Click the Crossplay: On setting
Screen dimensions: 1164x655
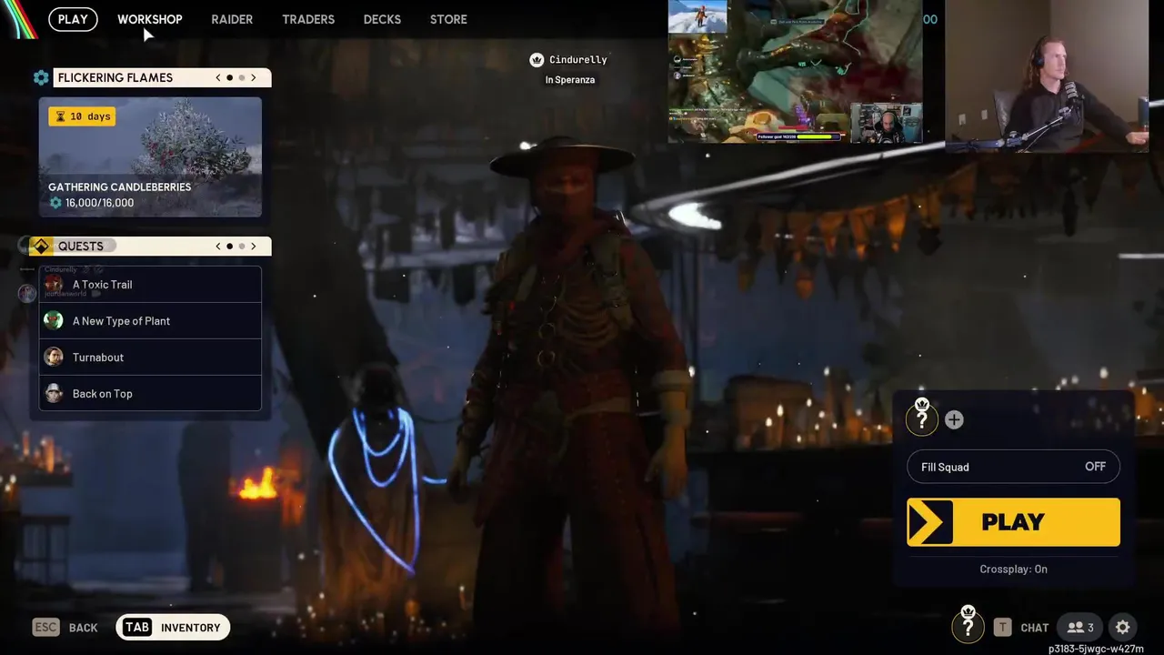(1013, 569)
